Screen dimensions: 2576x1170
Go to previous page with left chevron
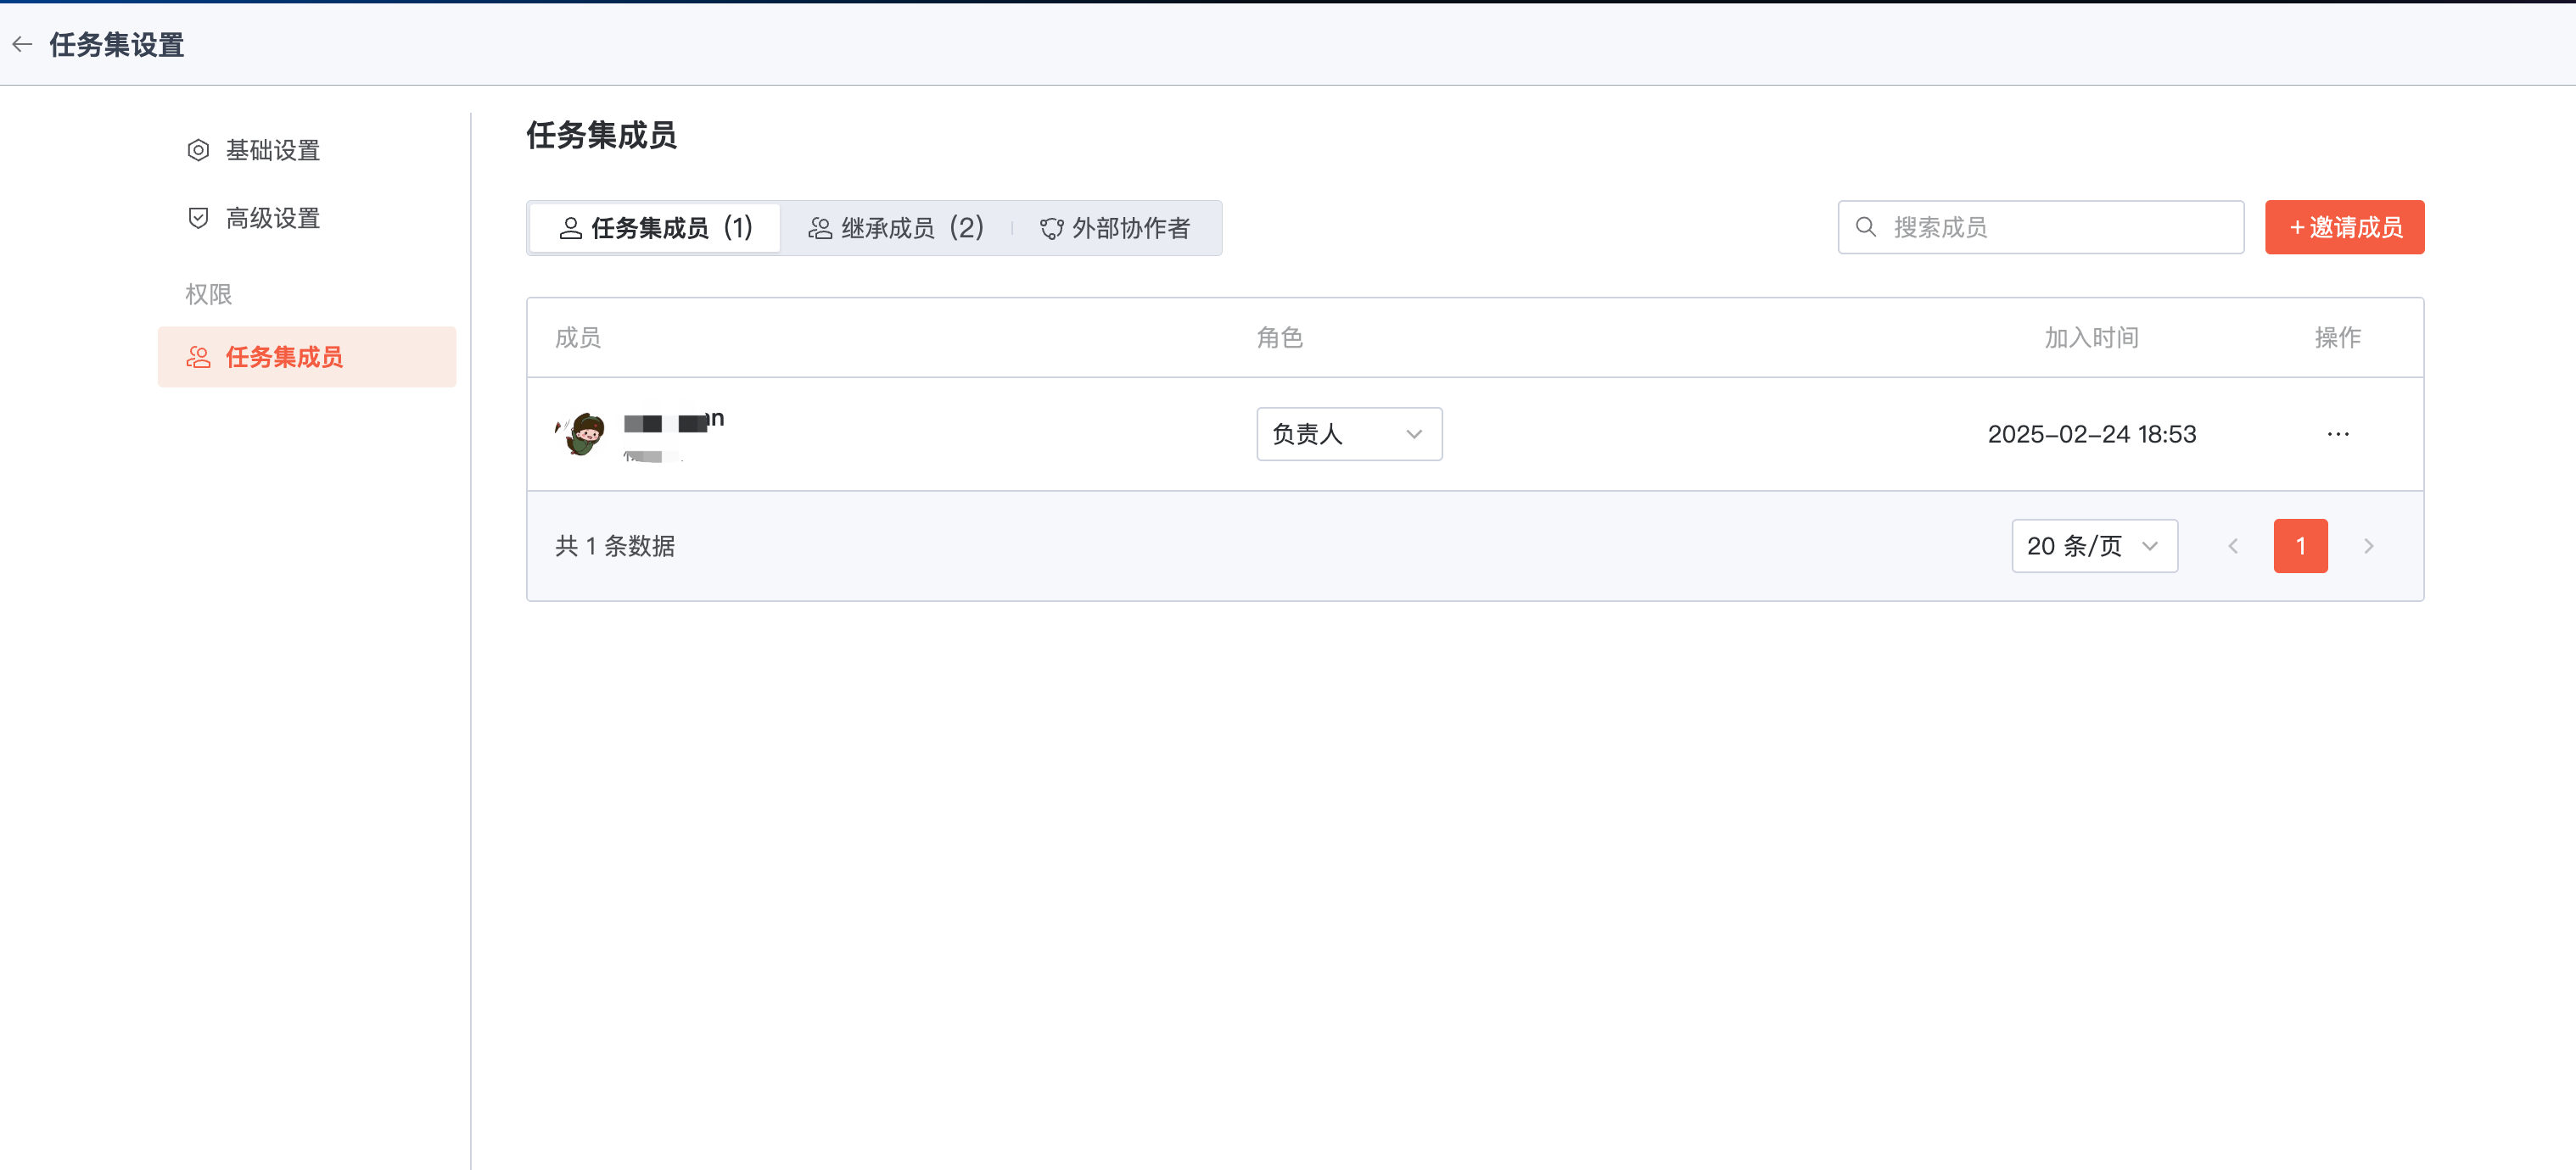point(2232,545)
